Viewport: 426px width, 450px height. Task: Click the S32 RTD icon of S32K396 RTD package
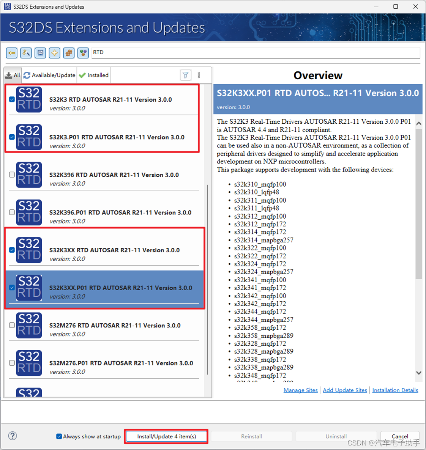(x=29, y=175)
